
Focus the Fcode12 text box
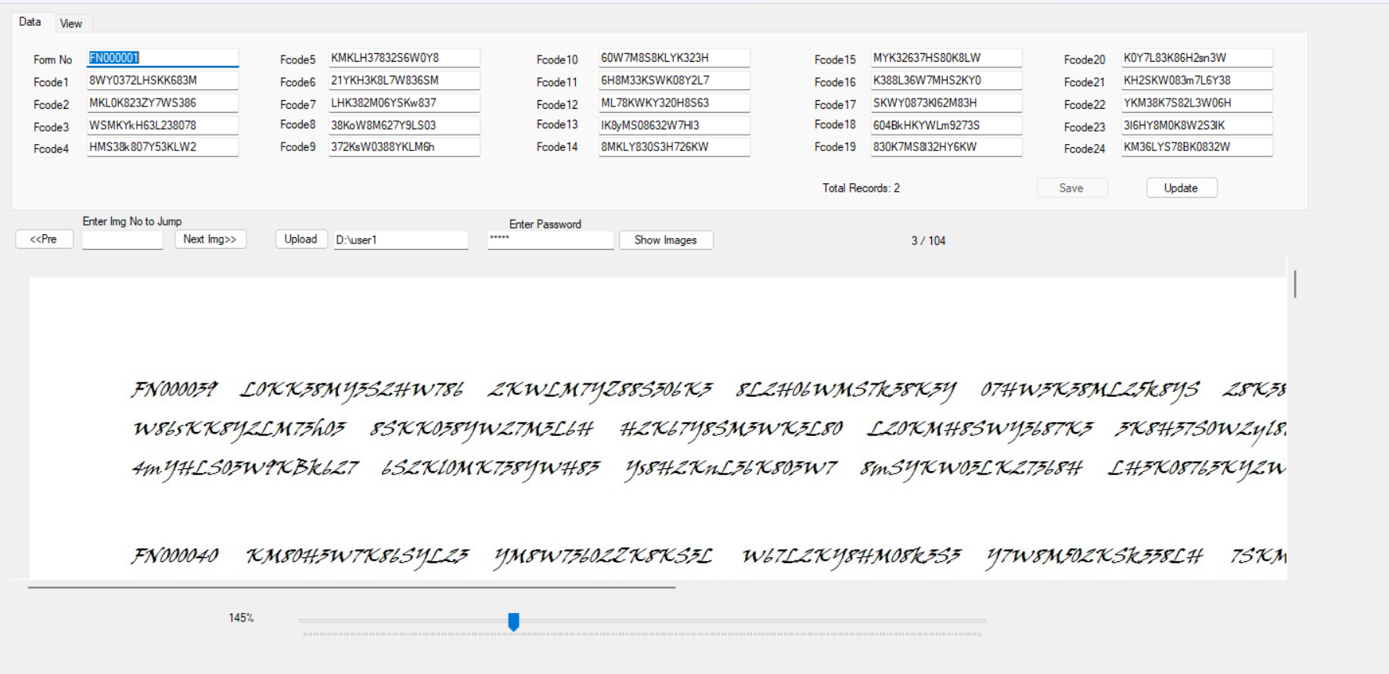(x=675, y=103)
